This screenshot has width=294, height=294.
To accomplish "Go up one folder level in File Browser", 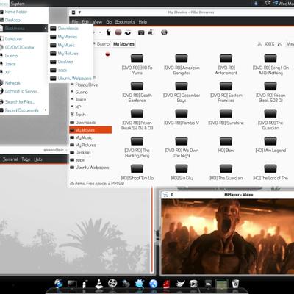I will pos(109,32).
